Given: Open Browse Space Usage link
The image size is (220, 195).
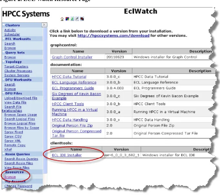Looking at the screenshot, I should pos(21,115).
